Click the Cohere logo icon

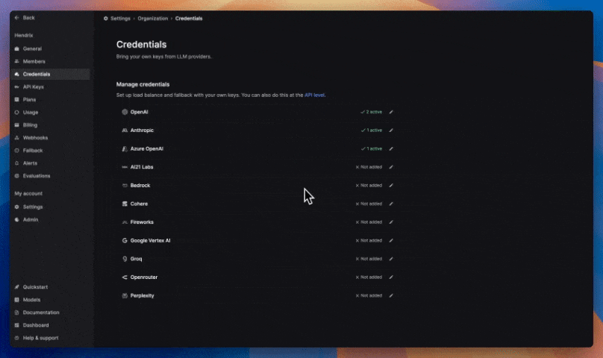pos(125,204)
